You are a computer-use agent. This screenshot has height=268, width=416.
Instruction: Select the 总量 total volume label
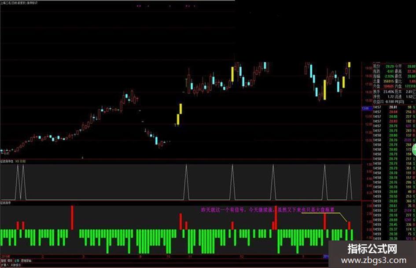(x=377, y=81)
